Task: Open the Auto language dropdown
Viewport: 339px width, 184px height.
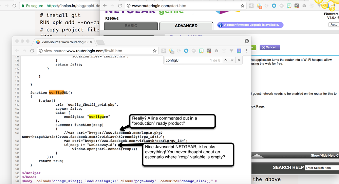Action: (x=334, y=25)
